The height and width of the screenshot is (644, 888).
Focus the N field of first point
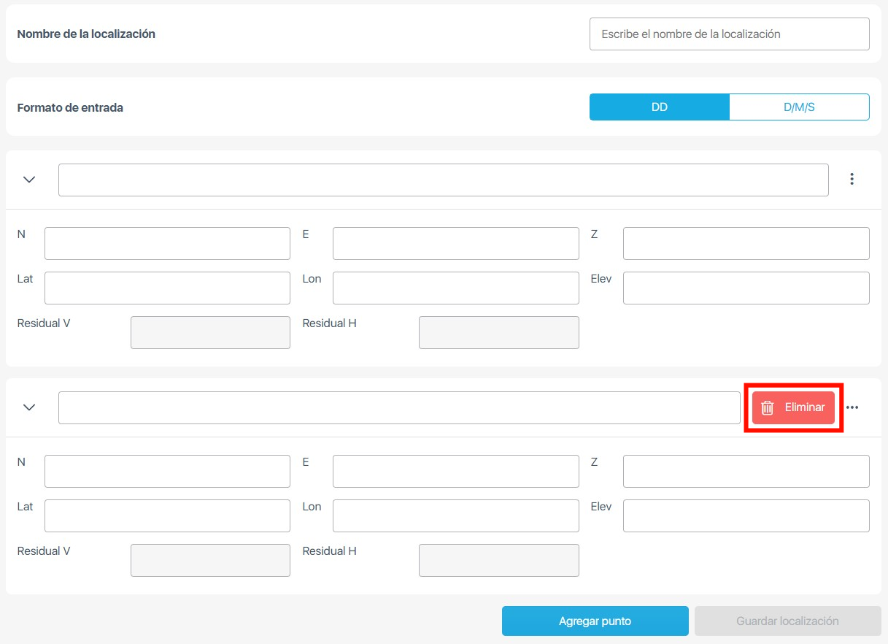[x=167, y=243]
